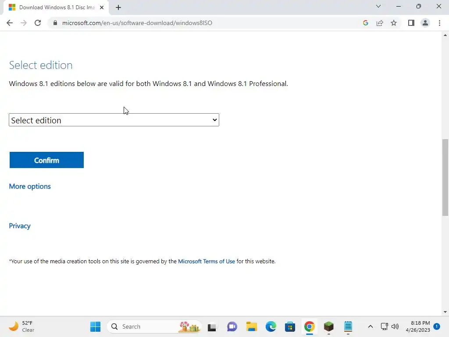This screenshot has width=449, height=337.
Task: Show hidden system tray icons
Action: [x=370, y=326]
